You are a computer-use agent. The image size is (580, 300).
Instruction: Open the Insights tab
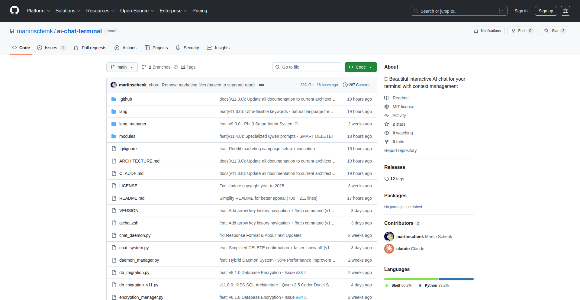218,48
